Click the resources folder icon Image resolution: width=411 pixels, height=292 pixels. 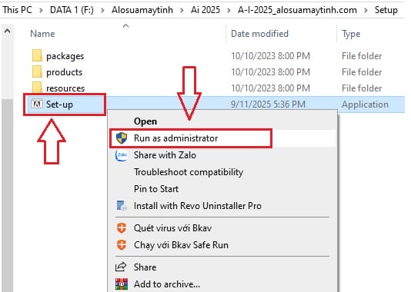click(37, 88)
